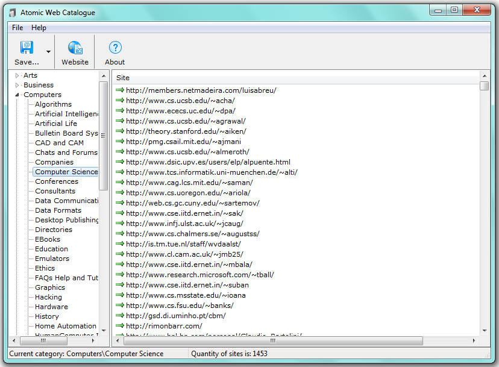Select History category

pos(47,316)
